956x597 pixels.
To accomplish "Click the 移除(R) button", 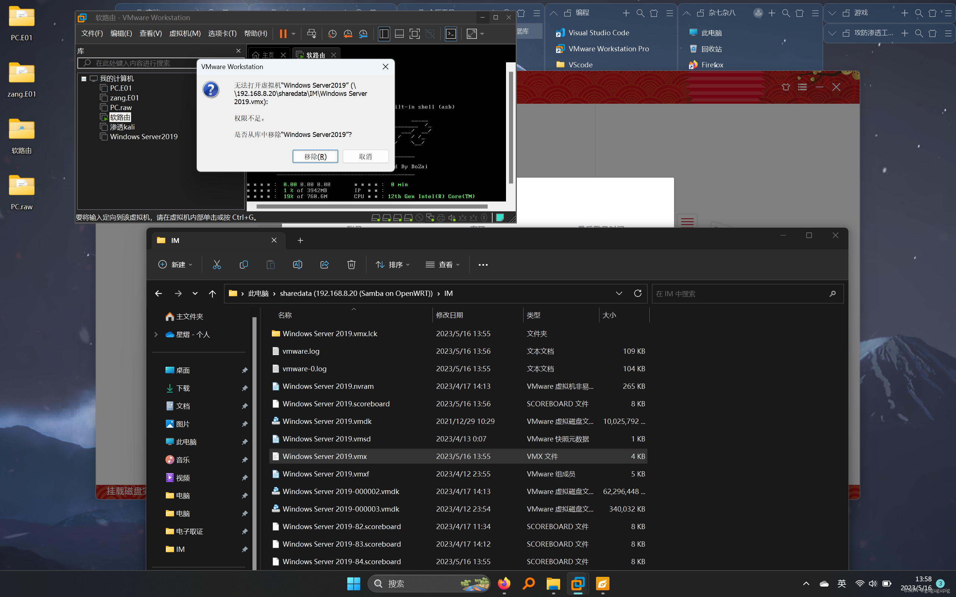I will coord(315,156).
